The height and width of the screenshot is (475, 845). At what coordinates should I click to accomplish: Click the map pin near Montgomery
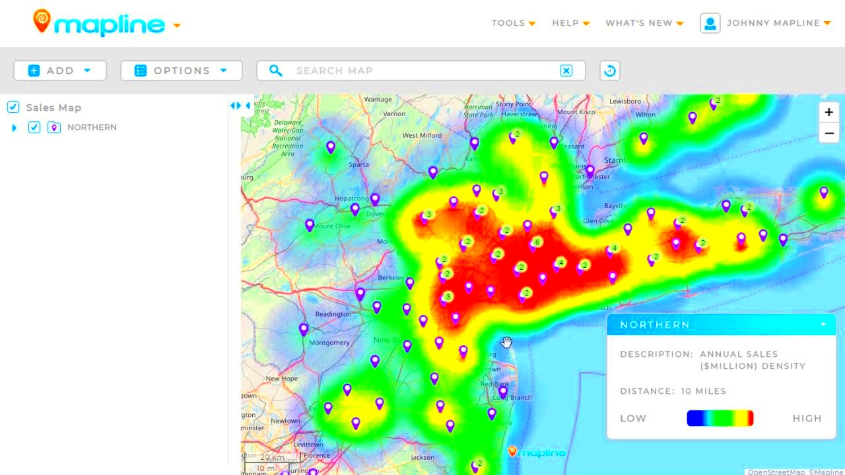[x=304, y=329]
